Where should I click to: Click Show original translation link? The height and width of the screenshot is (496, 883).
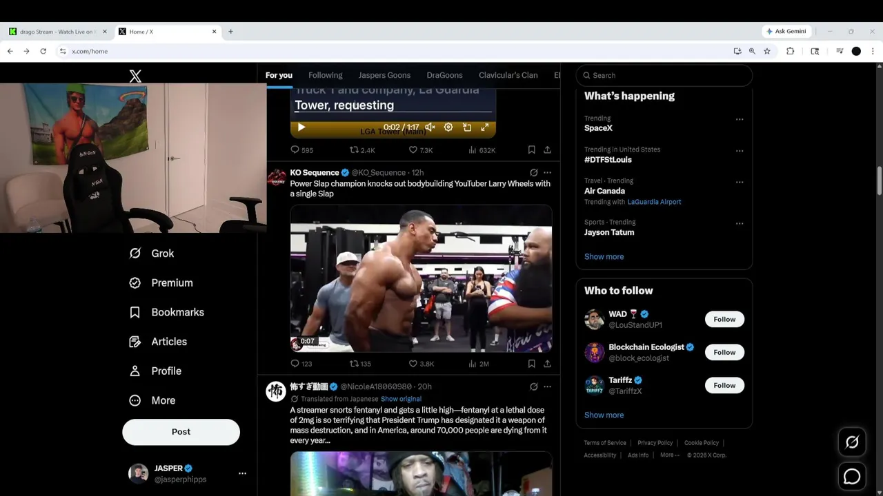pos(401,399)
